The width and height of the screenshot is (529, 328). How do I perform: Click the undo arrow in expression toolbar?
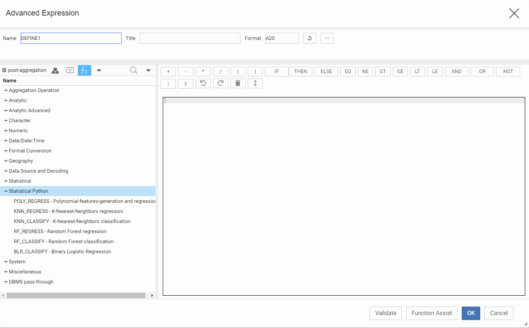click(x=203, y=83)
